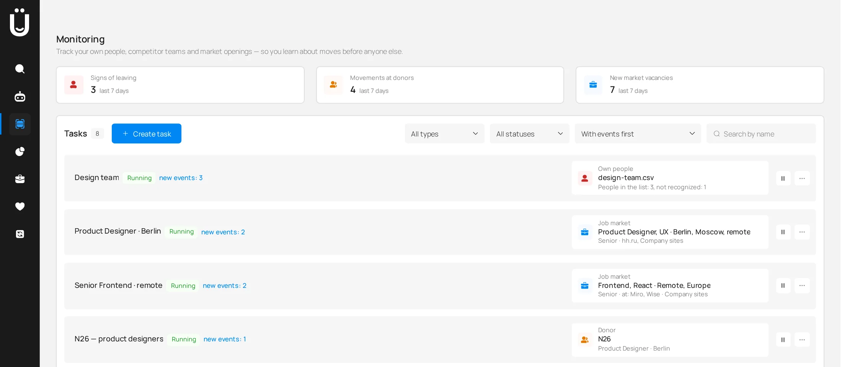Pause the Senior Frontend · remote task
Viewport: 842px width, 367px height.
click(x=783, y=286)
